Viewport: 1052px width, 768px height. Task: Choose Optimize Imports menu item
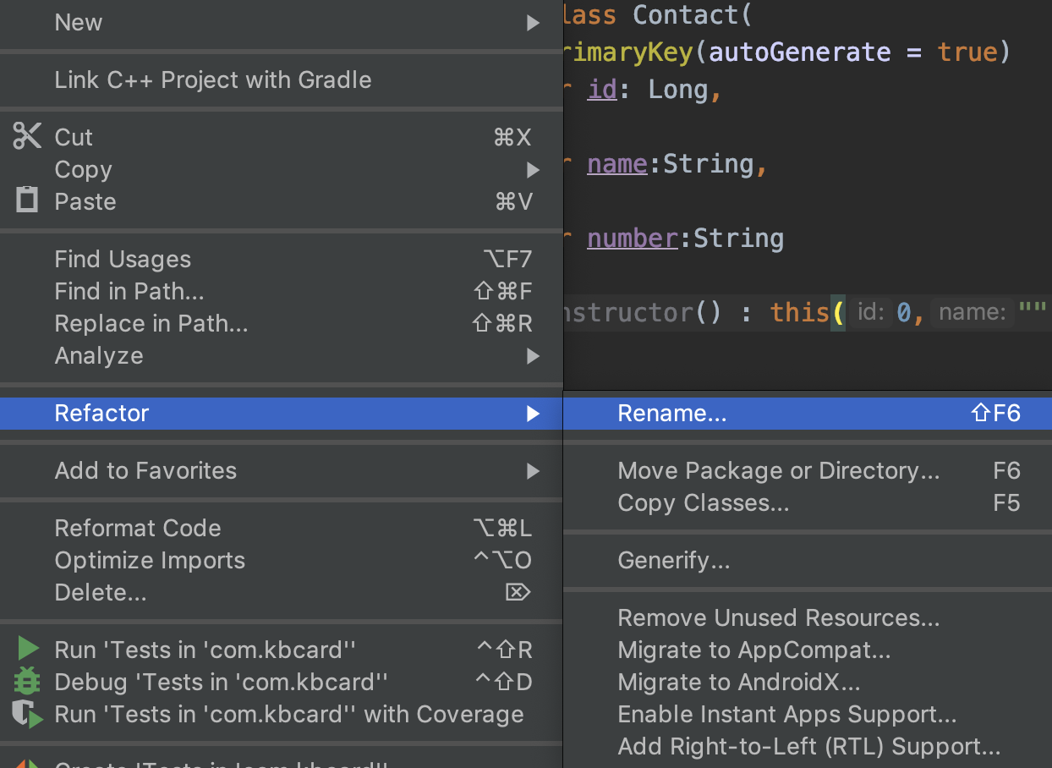coord(150,560)
